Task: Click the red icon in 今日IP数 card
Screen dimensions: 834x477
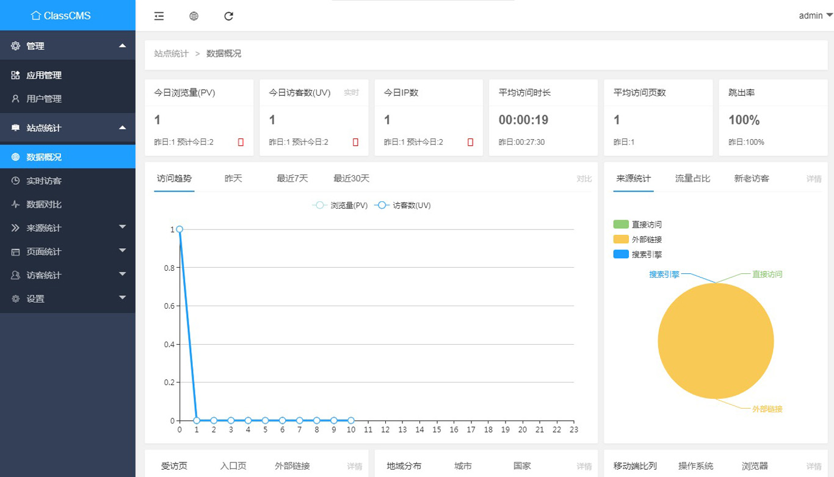Action: [470, 142]
